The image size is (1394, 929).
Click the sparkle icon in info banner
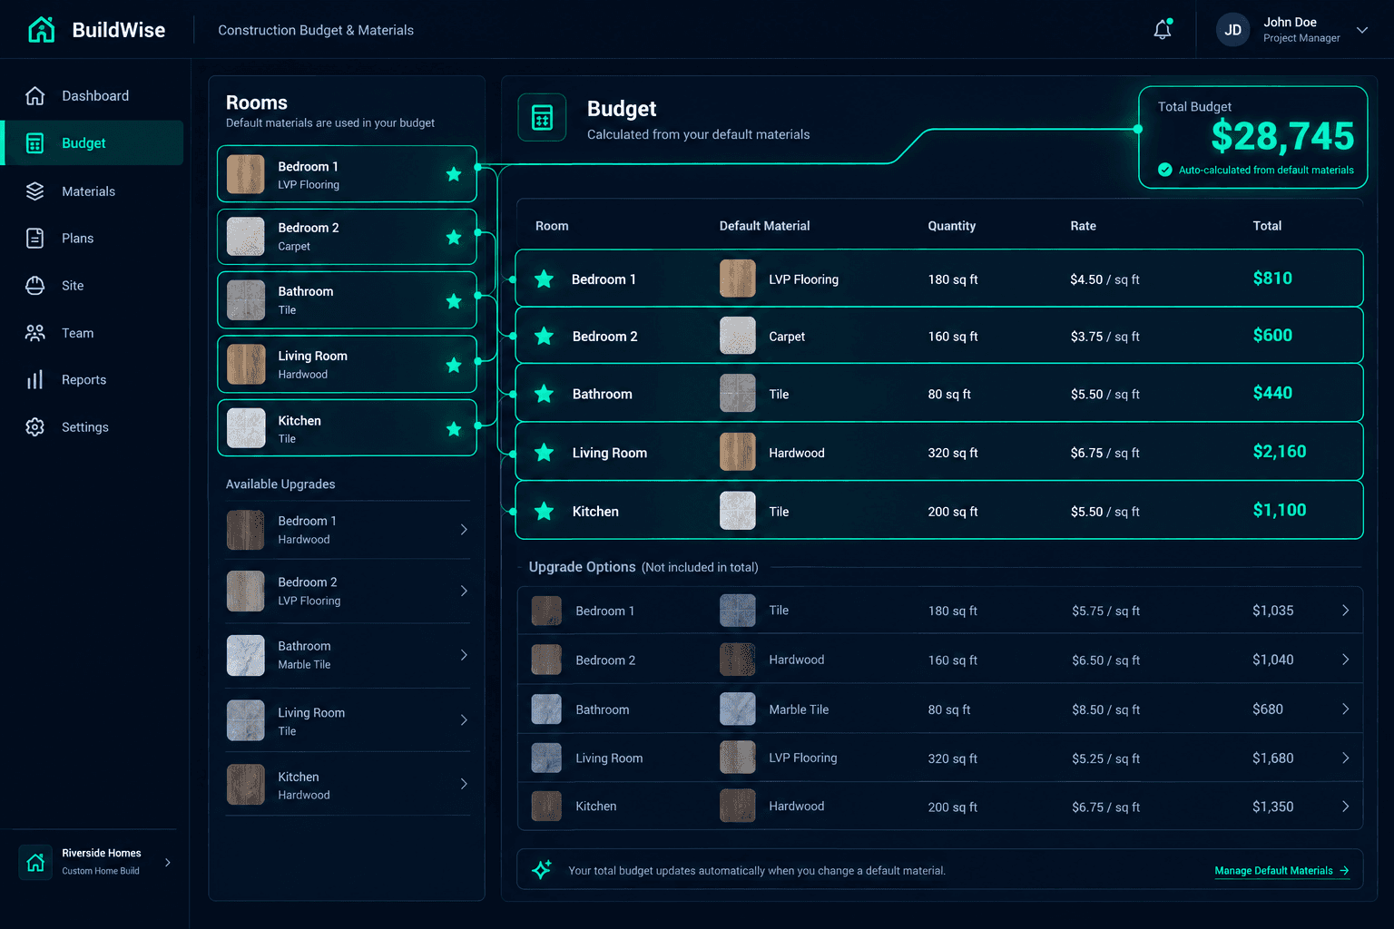click(x=542, y=870)
